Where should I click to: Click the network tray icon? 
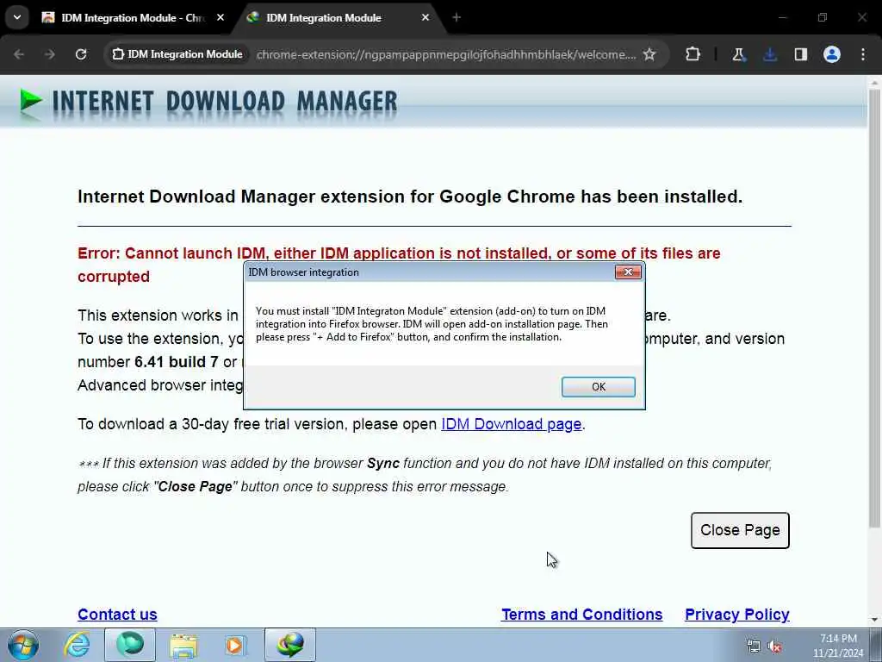click(x=753, y=646)
